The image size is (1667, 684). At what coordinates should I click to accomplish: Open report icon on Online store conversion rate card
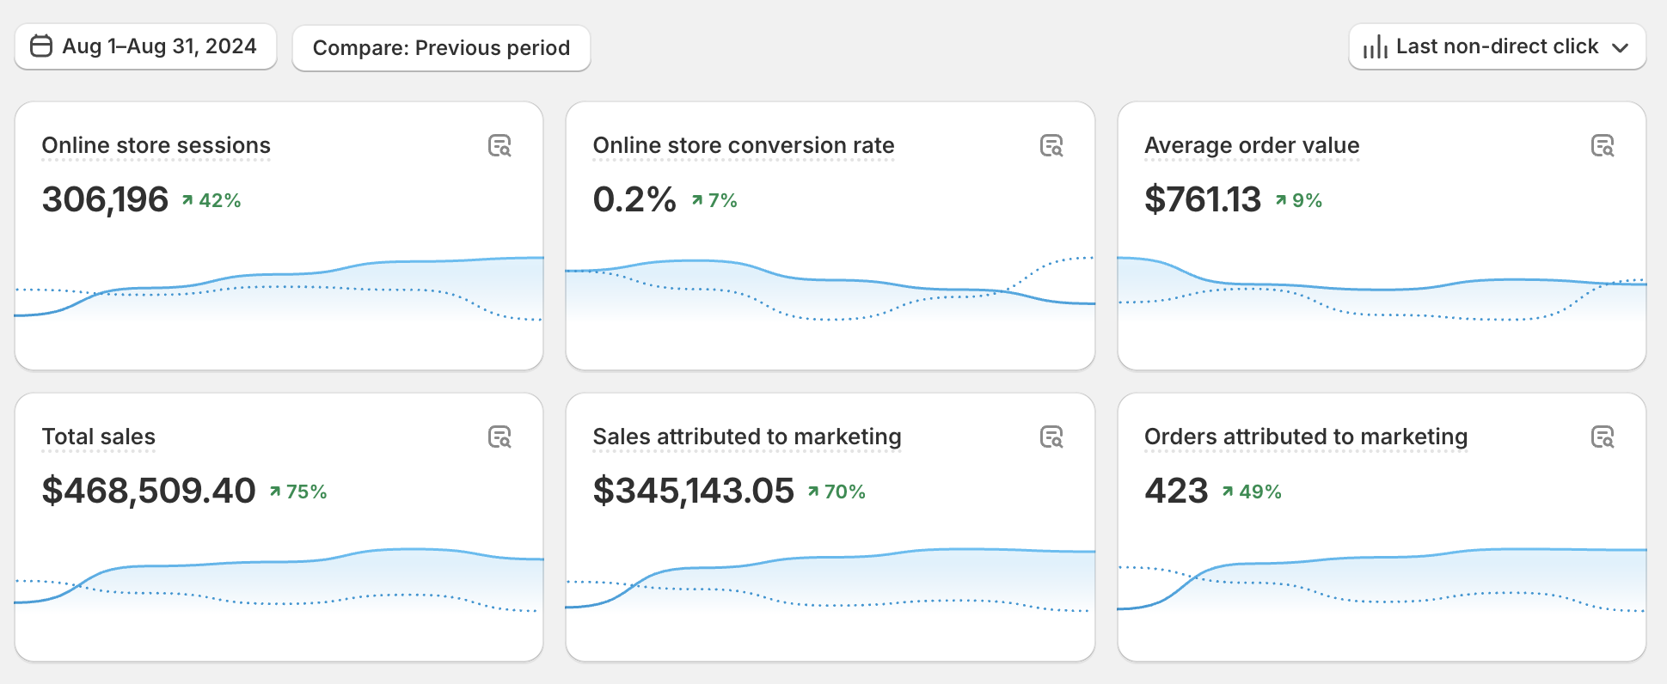(1051, 146)
